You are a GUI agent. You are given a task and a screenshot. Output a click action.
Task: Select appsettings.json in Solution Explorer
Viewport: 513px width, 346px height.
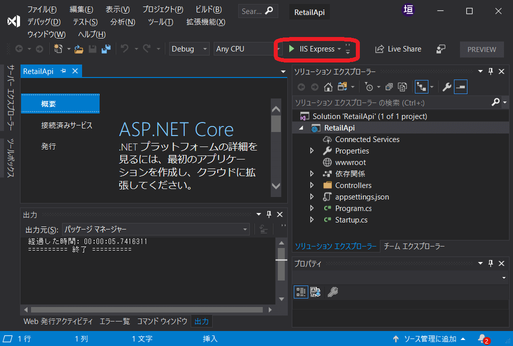362,197
